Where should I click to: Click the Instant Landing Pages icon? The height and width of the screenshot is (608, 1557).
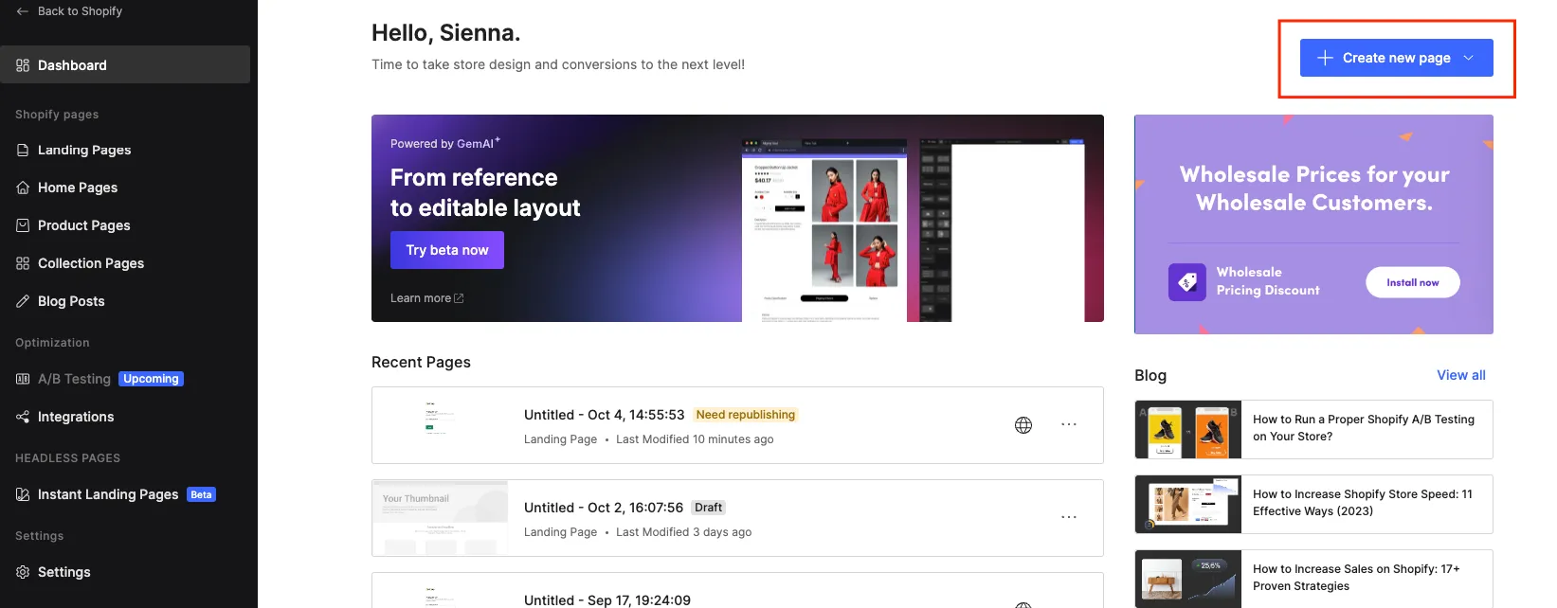(23, 494)
